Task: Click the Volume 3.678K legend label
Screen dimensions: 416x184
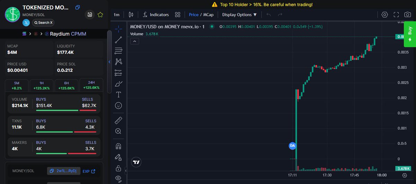Action: (x=144, y=34)
